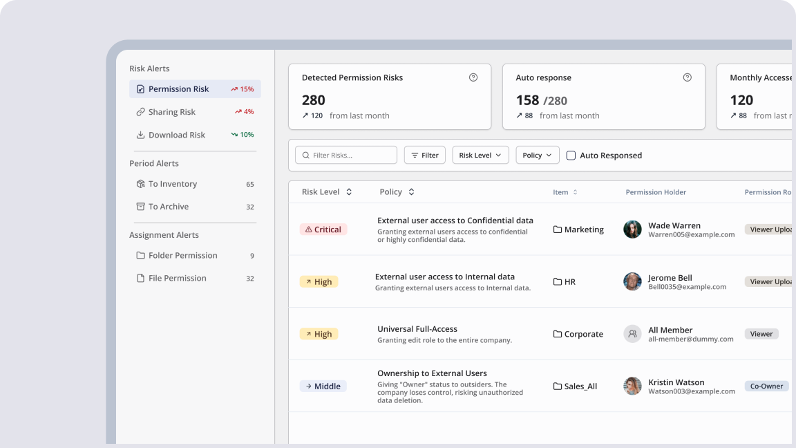The height and width of the screenshot is (448, 796).
Task: Click the High badge on the Corporate row
Action: [x=319, y=334]
